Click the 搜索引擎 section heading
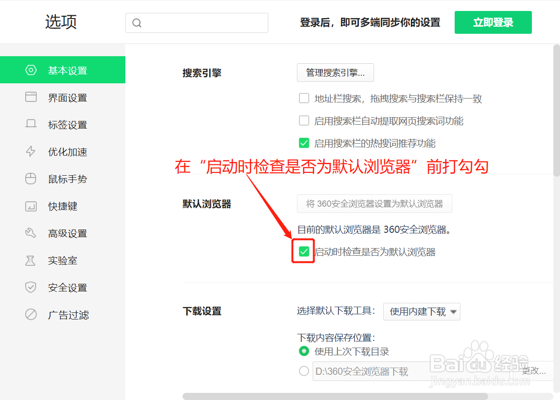 (202, 73)
